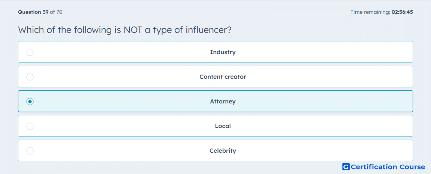Click the Question 39 of 70 counter
The image size is (431, 174).
40,12
